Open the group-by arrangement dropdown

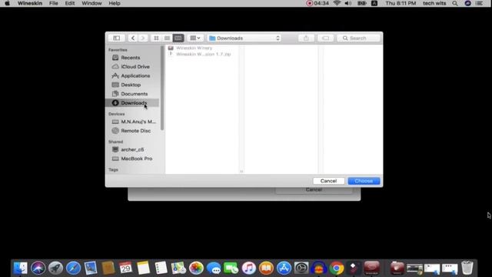click(195, 38)
